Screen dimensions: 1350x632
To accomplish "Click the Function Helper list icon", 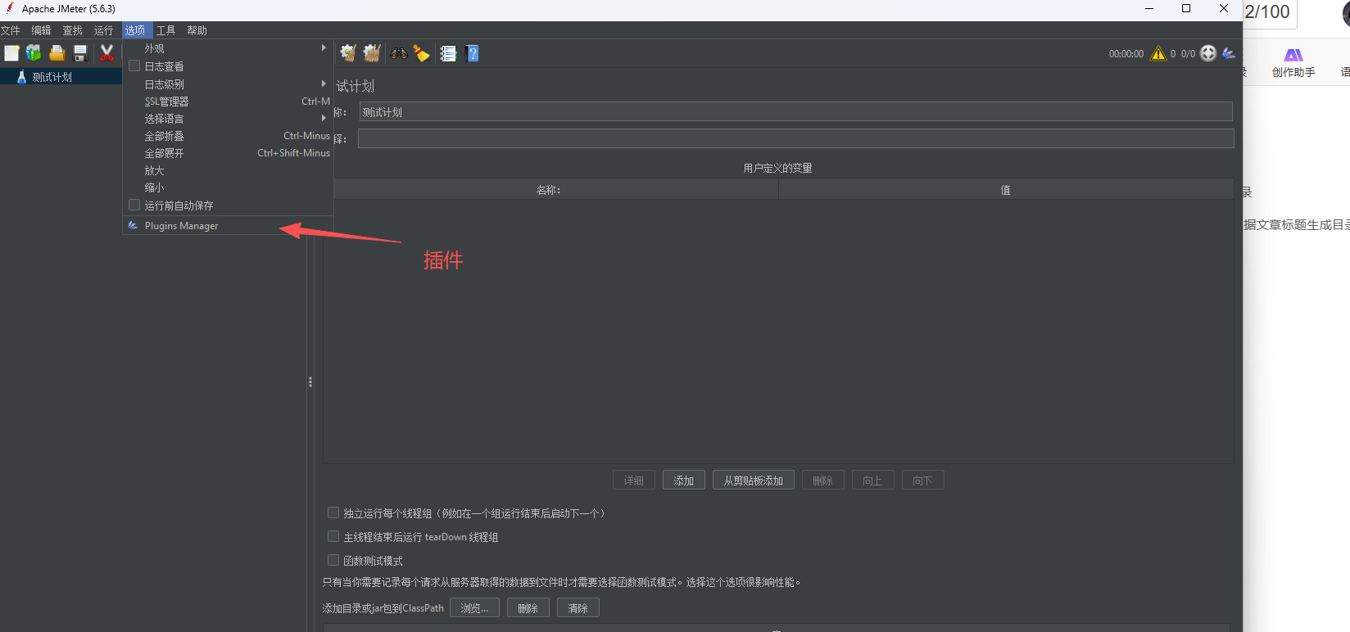I will pyautogui.click(x=448, y=53).
